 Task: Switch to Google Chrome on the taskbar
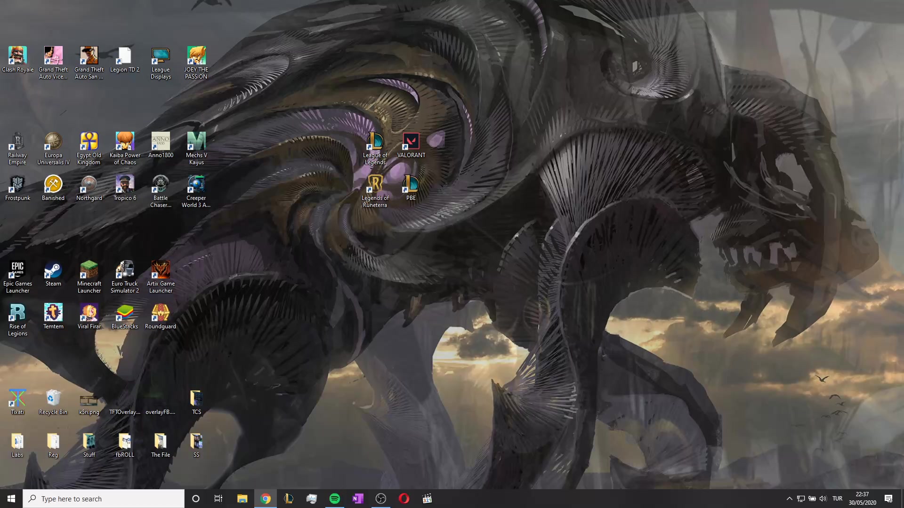pos(266,499)
